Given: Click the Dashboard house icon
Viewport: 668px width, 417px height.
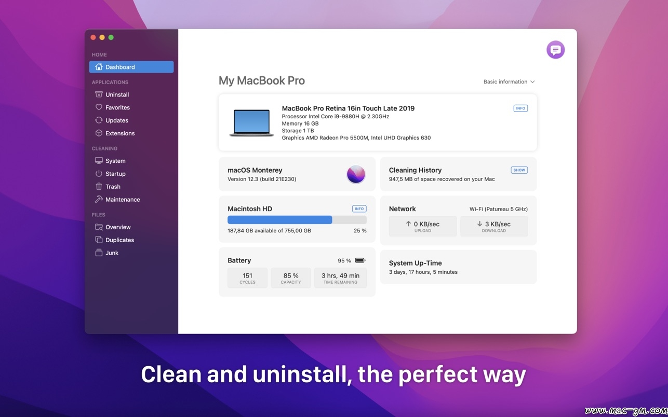Looking at the screenshot, I should 99,67.
